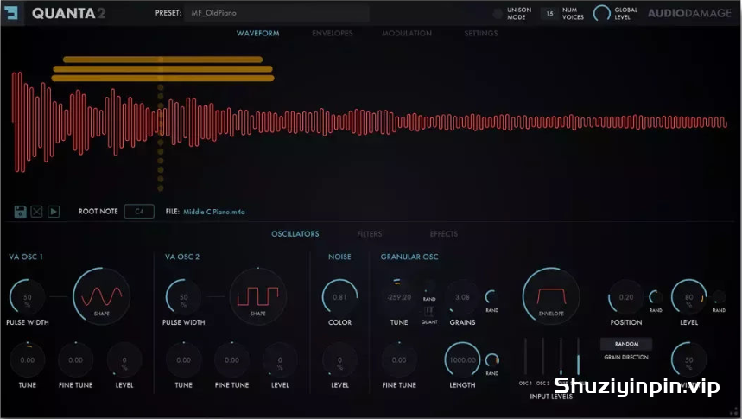Click the VA OSC 1 Tune knob
This screenshot has height=419, width=742.
pos(28,359)
